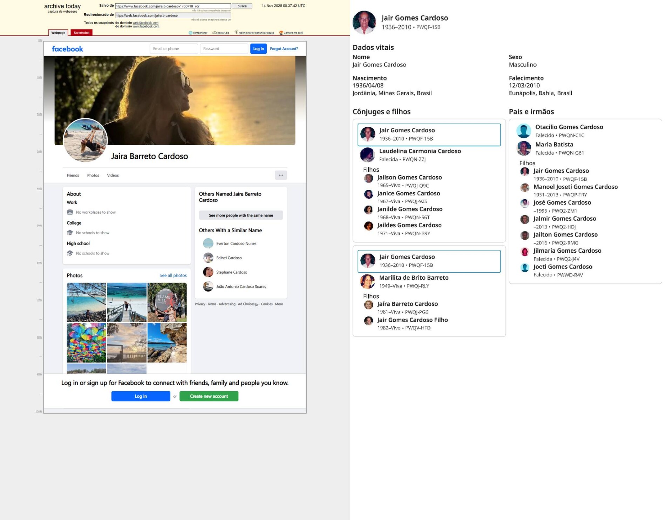Image resolution: width=666 pixels, height=520 pixels.
Task: Open the colorful umbrellas photo thumbnail
Action: (86, 343)
